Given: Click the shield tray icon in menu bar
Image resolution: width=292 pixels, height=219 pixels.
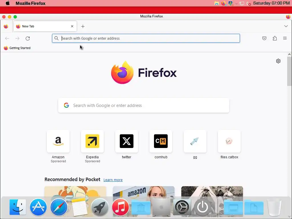Looking at the screenshot, I should (230, 3).
